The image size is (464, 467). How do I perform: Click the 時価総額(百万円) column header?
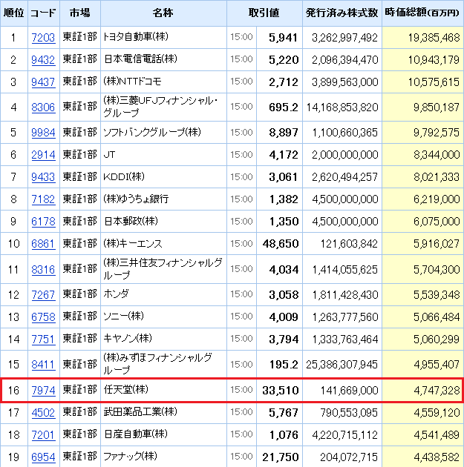(x=422, y=13)
